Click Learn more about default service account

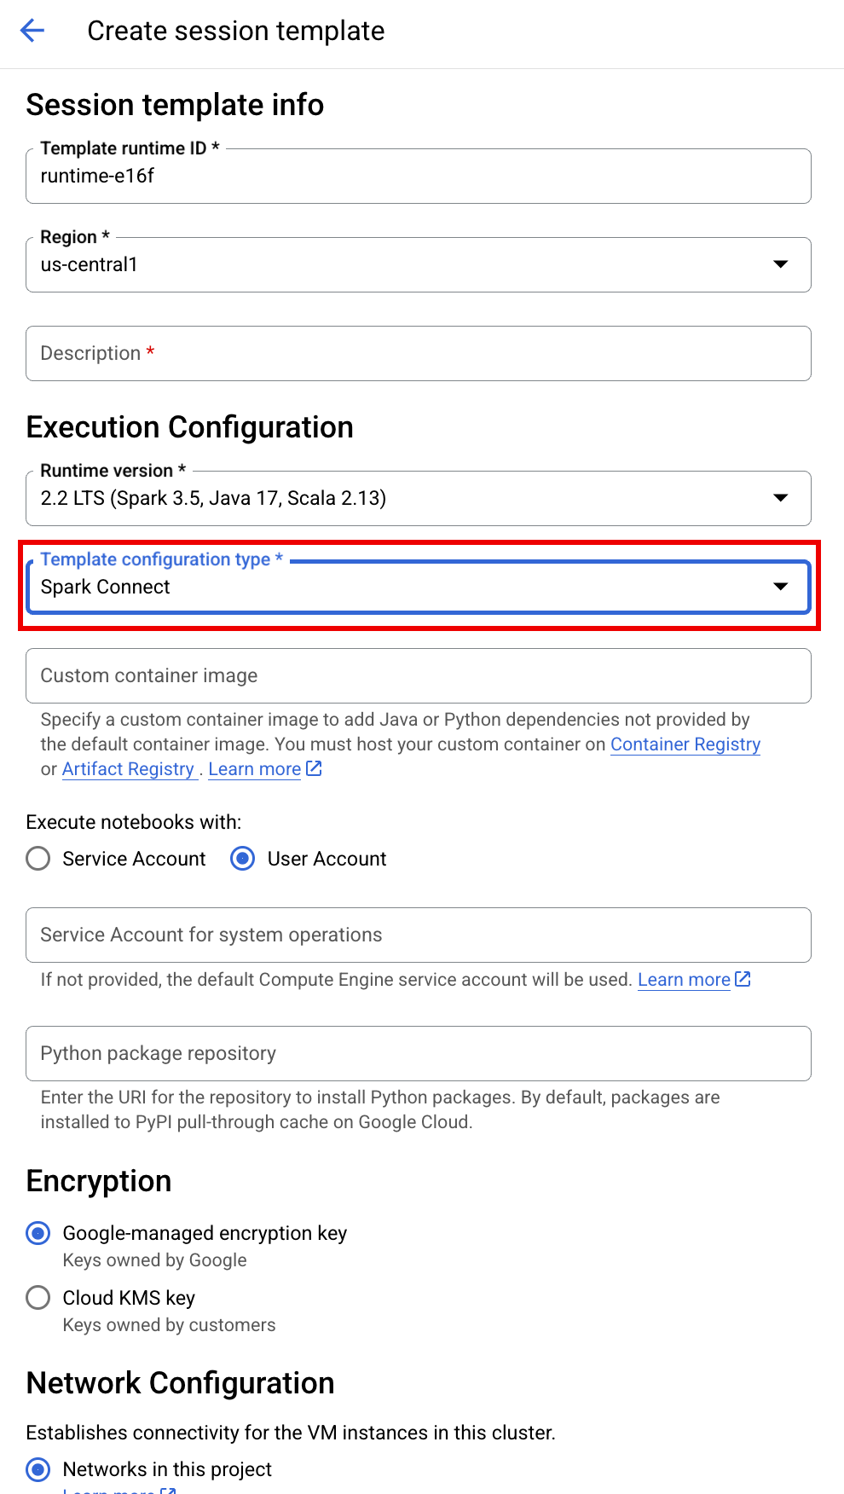tap(684, 980)
